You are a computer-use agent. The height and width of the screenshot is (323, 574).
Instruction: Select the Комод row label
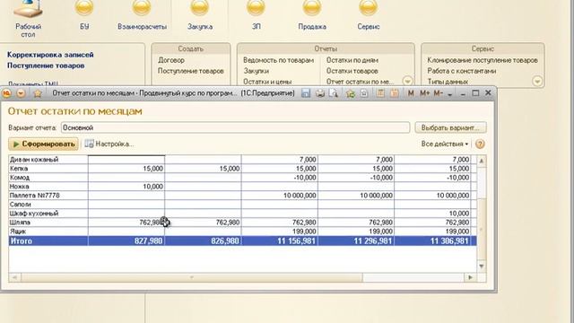(x=20, y=178)
